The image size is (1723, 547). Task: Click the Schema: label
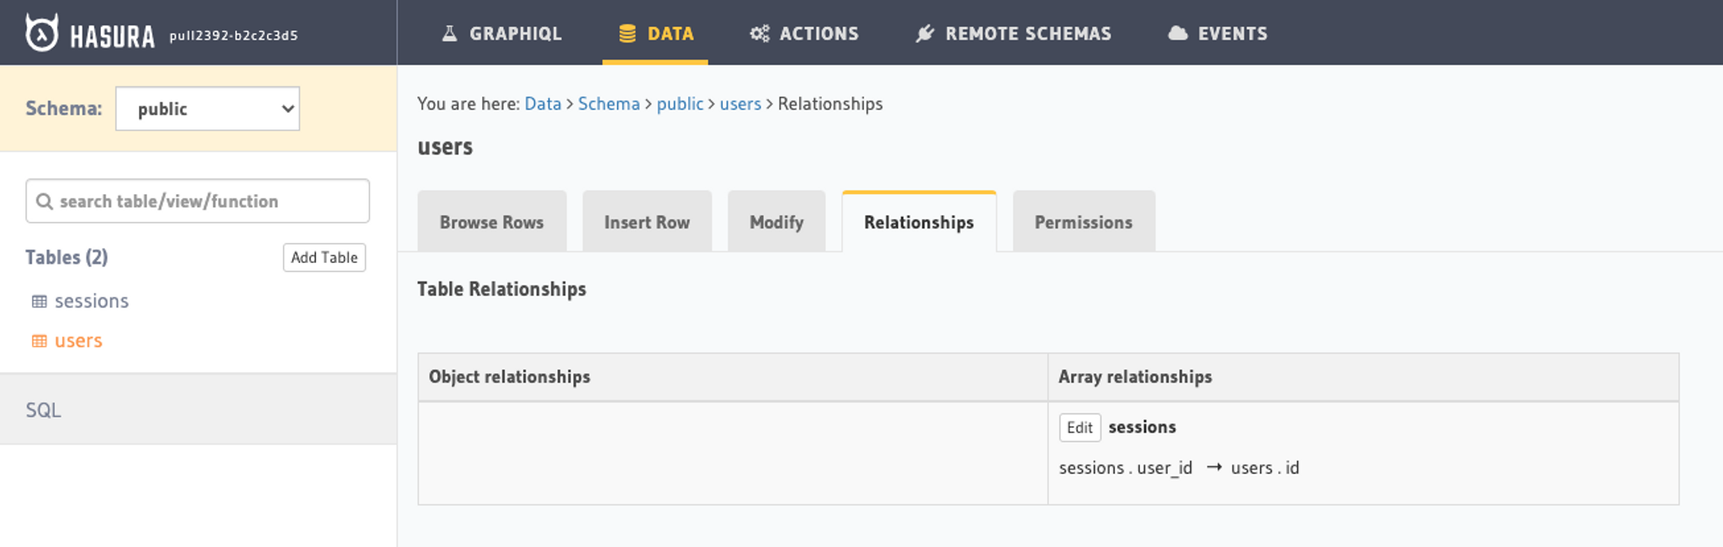[64, 108]
